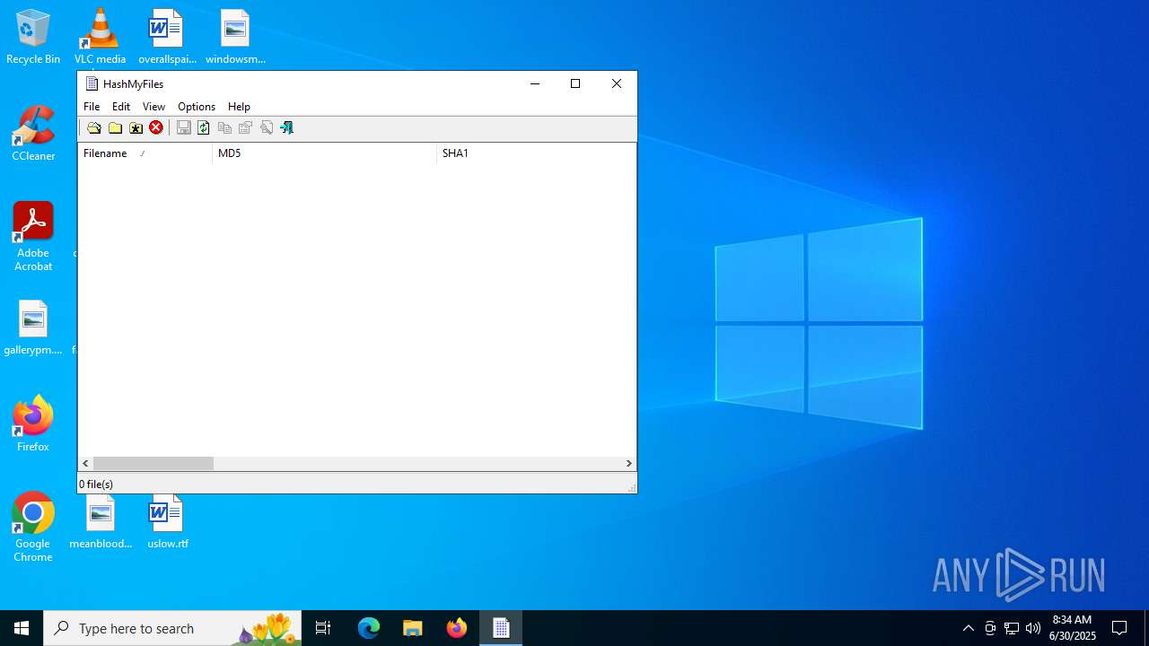
Task: Click the Copy toolbar icon
Action: (x=224, y=127)
